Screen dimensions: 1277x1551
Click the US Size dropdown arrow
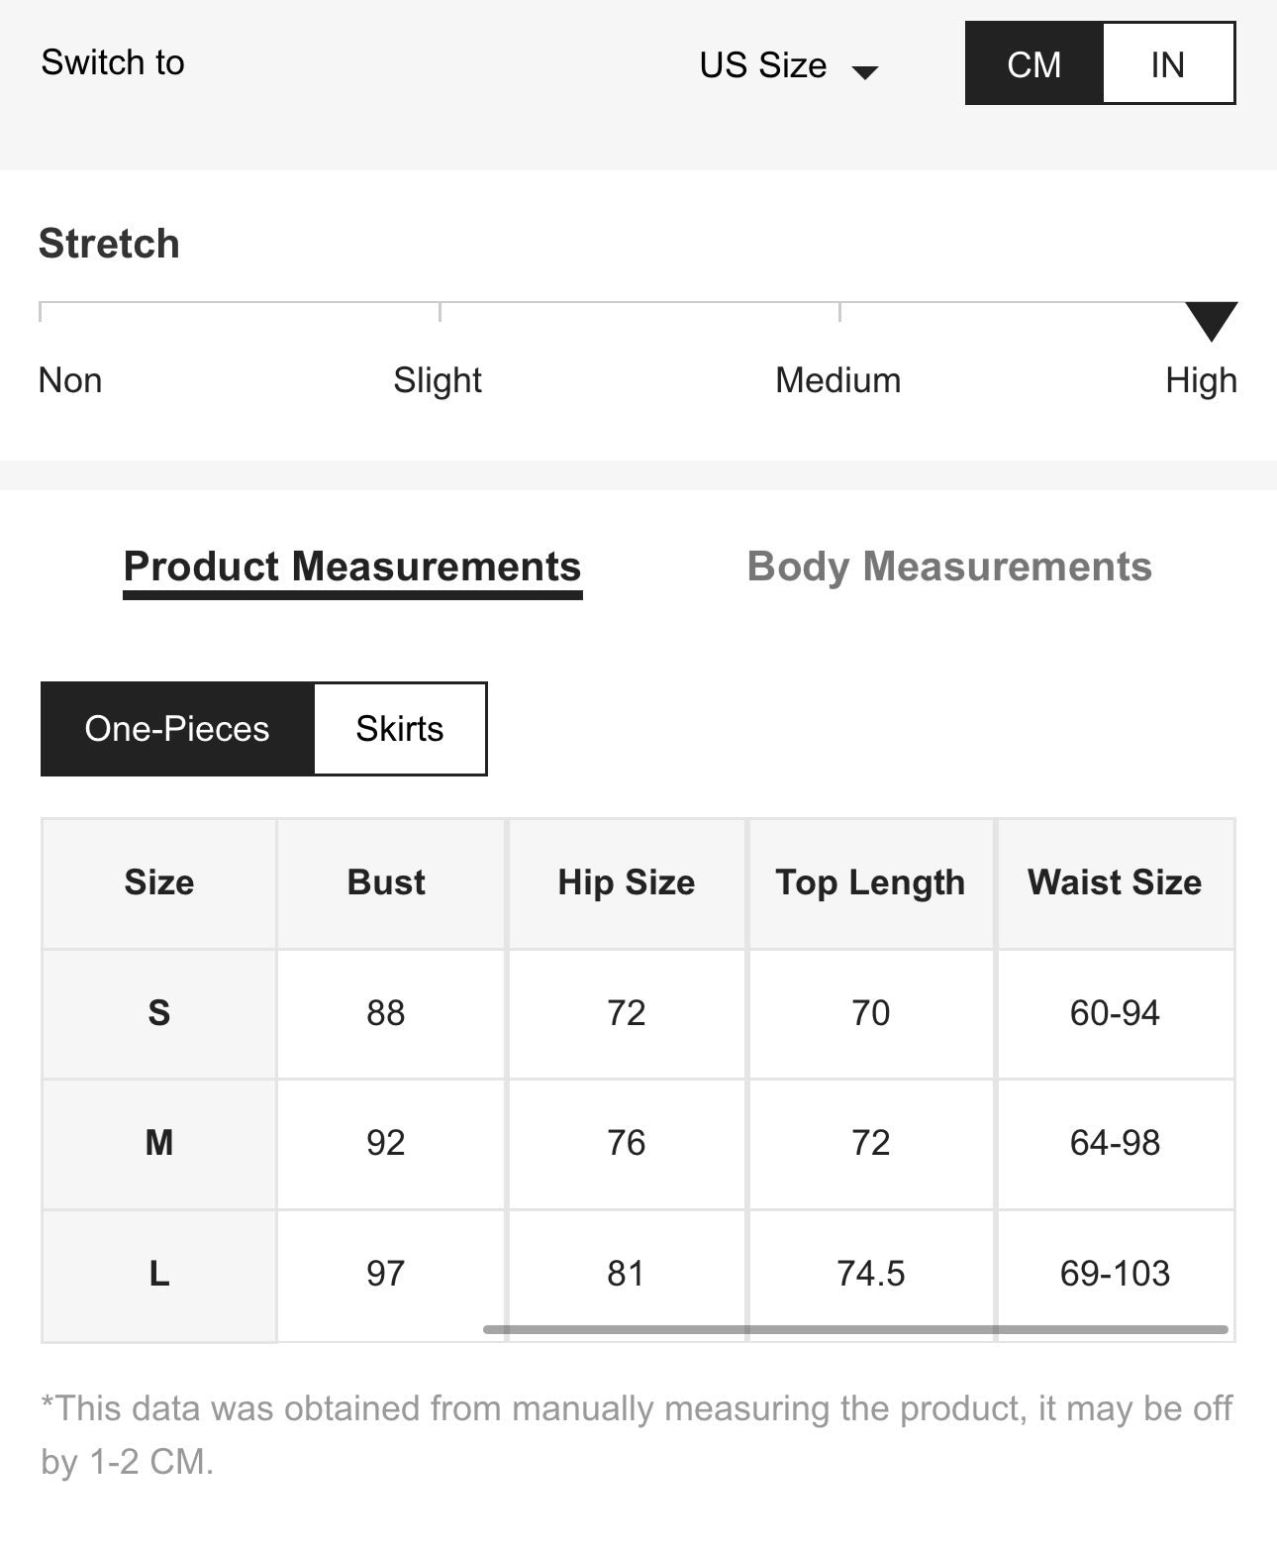pos(865,71)
